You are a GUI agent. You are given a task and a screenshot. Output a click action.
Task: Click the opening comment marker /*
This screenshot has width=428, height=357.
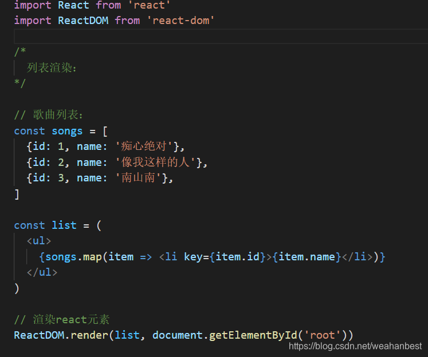pyautogui.click(x=20, y=51)
